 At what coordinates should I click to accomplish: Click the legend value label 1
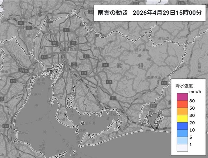[x=191, y=144]
